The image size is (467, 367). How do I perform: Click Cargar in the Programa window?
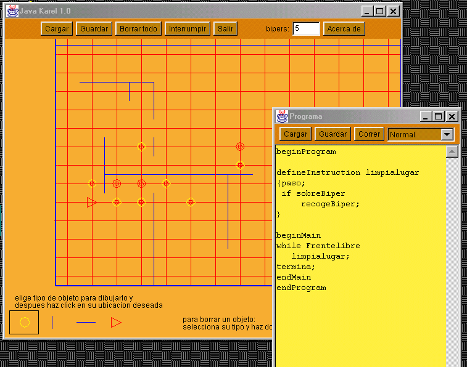[295, 134]
